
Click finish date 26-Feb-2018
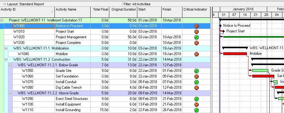(x=172, y=110)
